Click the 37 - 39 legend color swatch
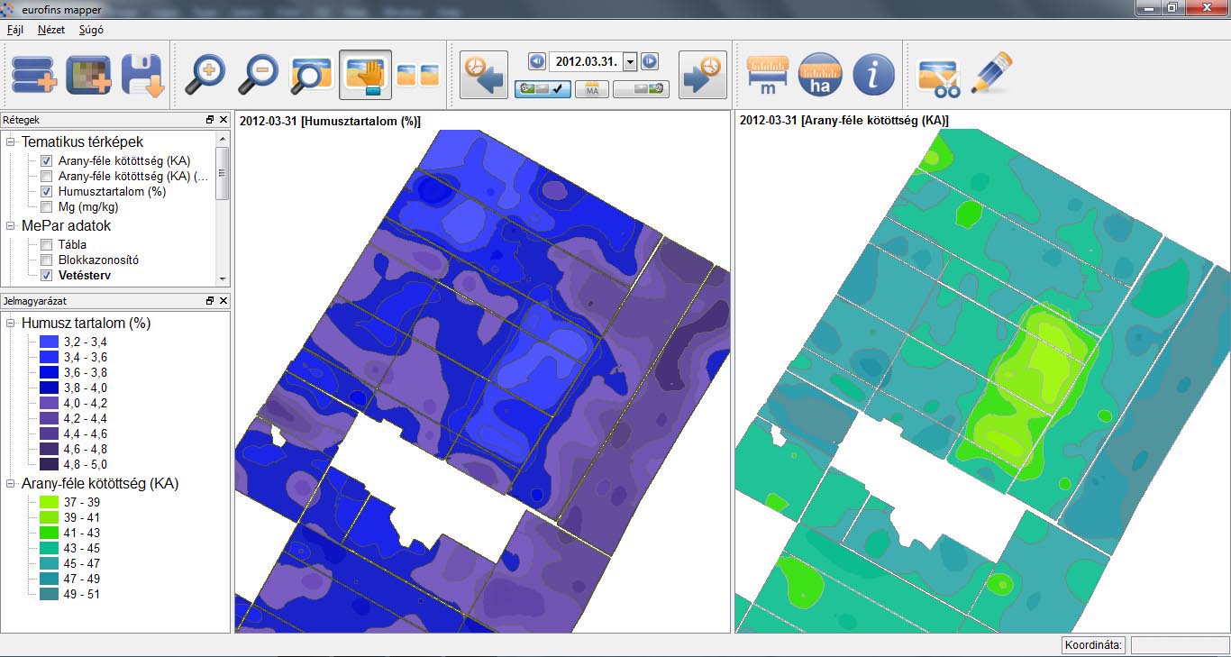The height and width of the screenshot is (657, 1231). tap(49, 502)
